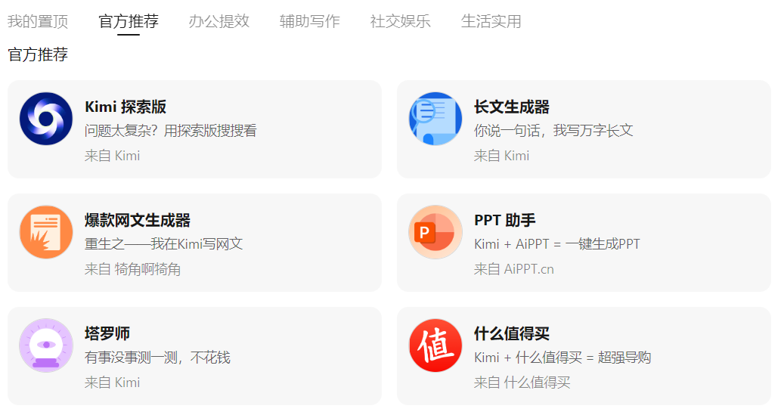Click the text 有事没事测一测，不花钱
784x412 pixels.
157,358
